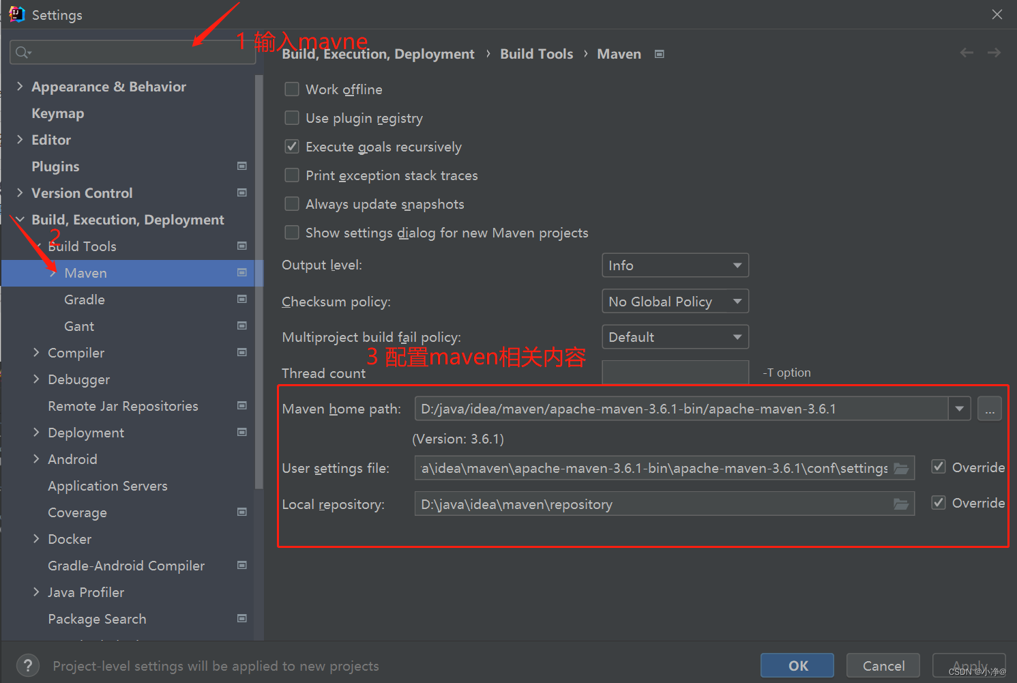Go back using the left arrow icon
This screenshot has width=1017, height=683.
tap(967, 53)
